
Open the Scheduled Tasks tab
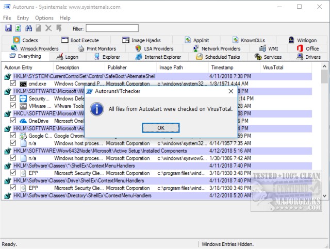coord(218,57)
